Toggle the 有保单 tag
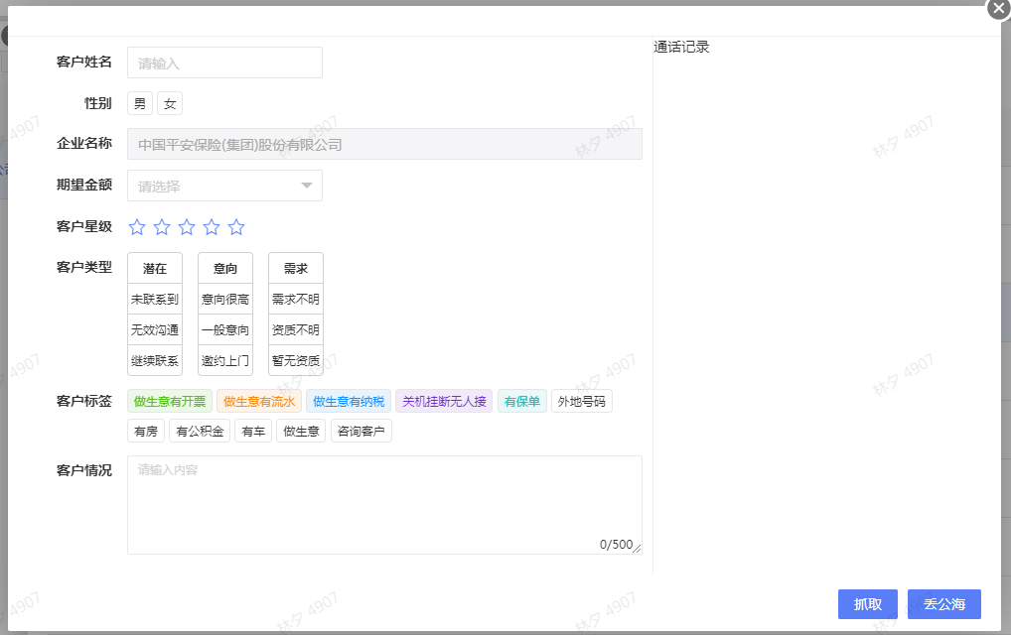1011x635 pixels. 522,401
